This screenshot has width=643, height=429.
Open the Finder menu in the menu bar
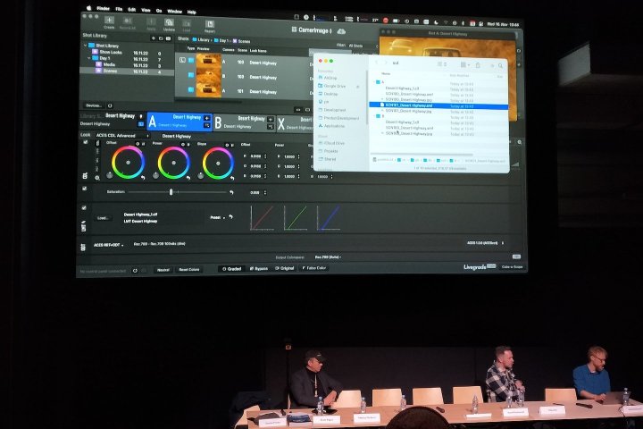click(103, 8)
